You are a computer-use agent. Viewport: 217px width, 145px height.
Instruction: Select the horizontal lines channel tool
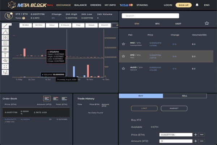(x=5, y=43)
